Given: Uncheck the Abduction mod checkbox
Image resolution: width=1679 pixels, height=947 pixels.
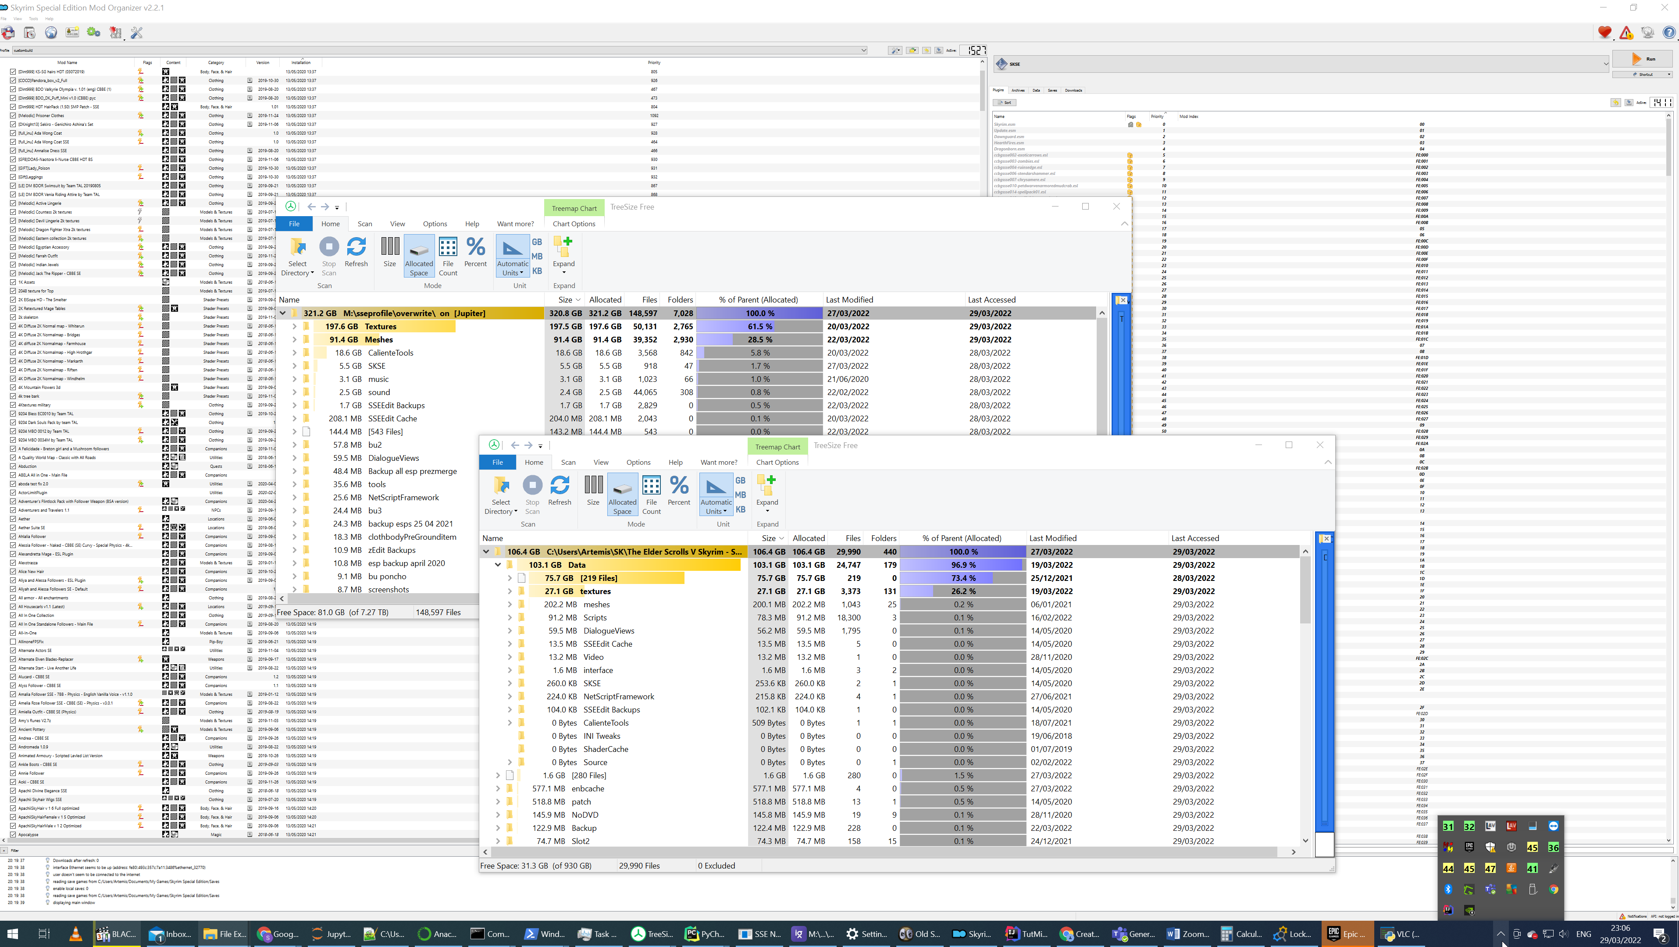Looking at the screenshot, I should pos(13,466).
